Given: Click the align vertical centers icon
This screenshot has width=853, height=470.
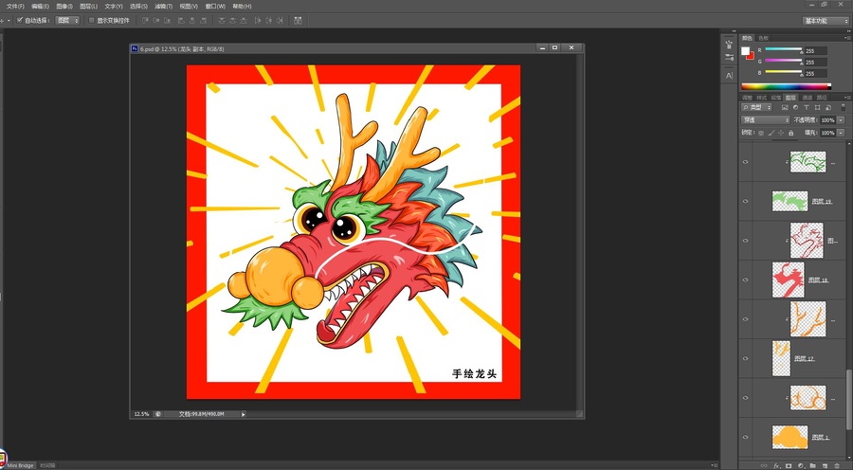Looking at the screenshot, I should (x=156, y=21).
